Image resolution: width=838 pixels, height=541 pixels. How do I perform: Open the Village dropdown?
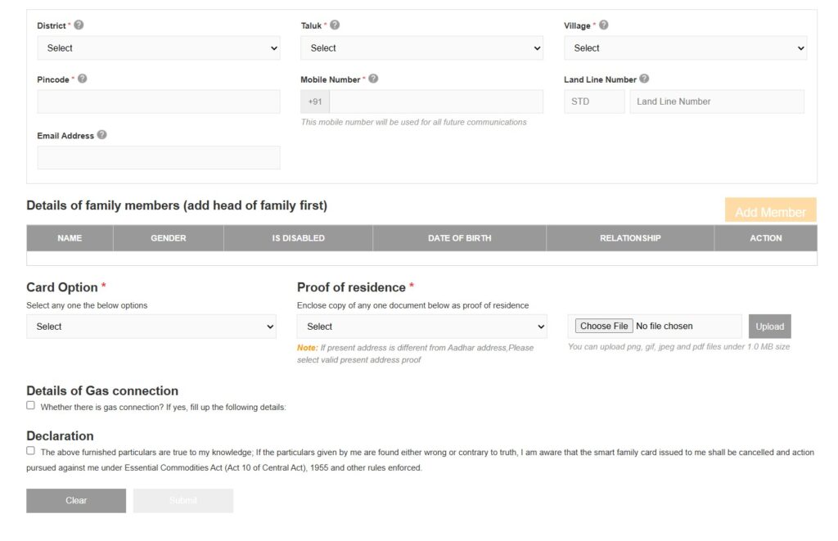[x=685, y=47]
